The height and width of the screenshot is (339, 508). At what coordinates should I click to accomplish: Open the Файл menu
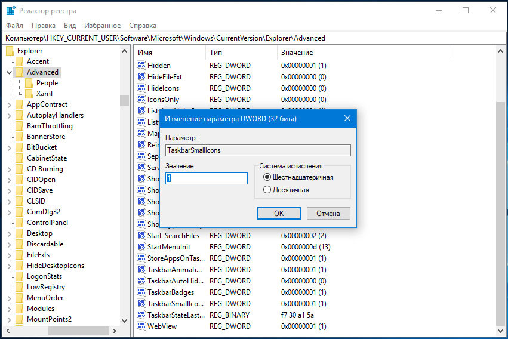14,26
